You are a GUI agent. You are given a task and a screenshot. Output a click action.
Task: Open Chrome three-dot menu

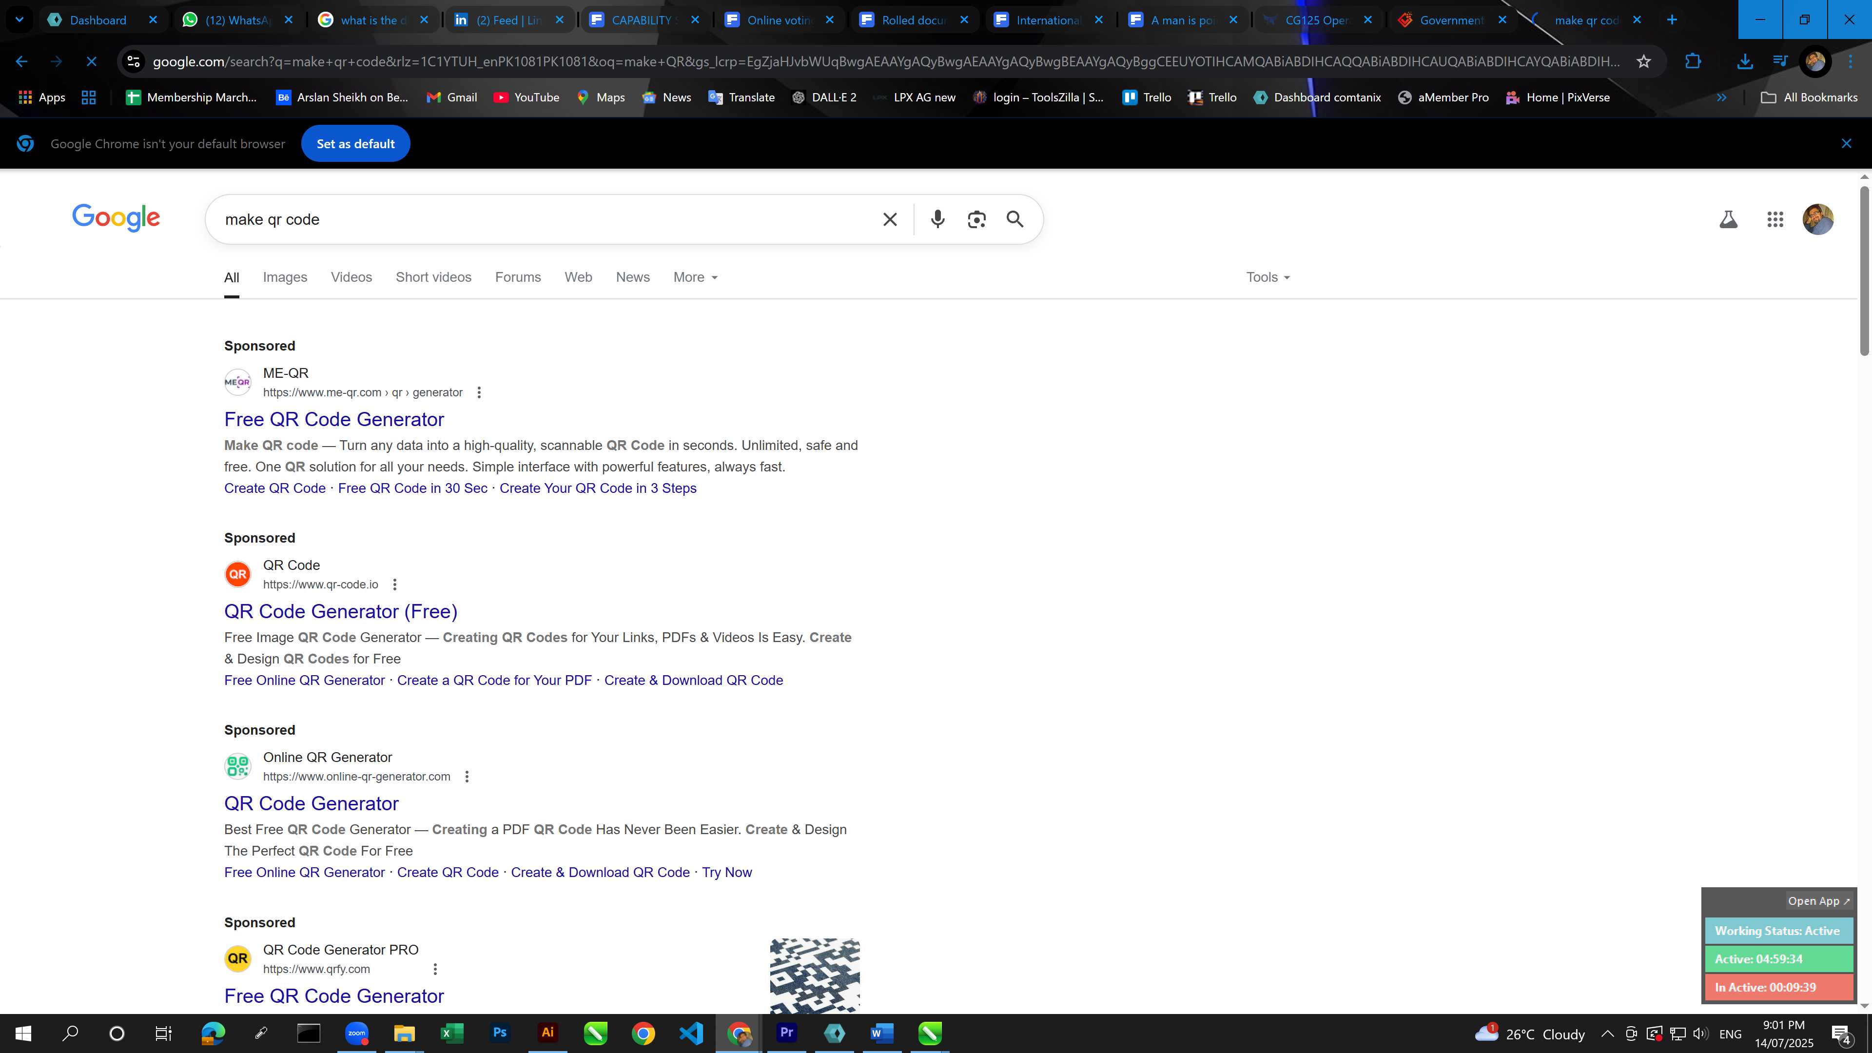pyautogui.click(x=1850, y=61)
